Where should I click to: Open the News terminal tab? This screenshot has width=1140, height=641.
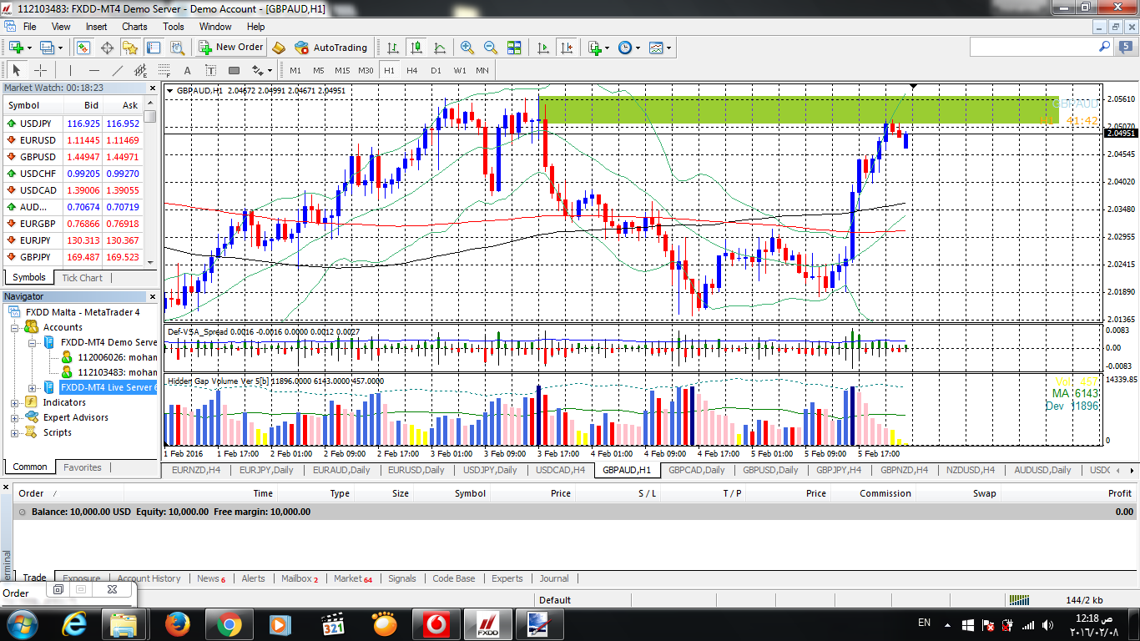pos(211,578)
